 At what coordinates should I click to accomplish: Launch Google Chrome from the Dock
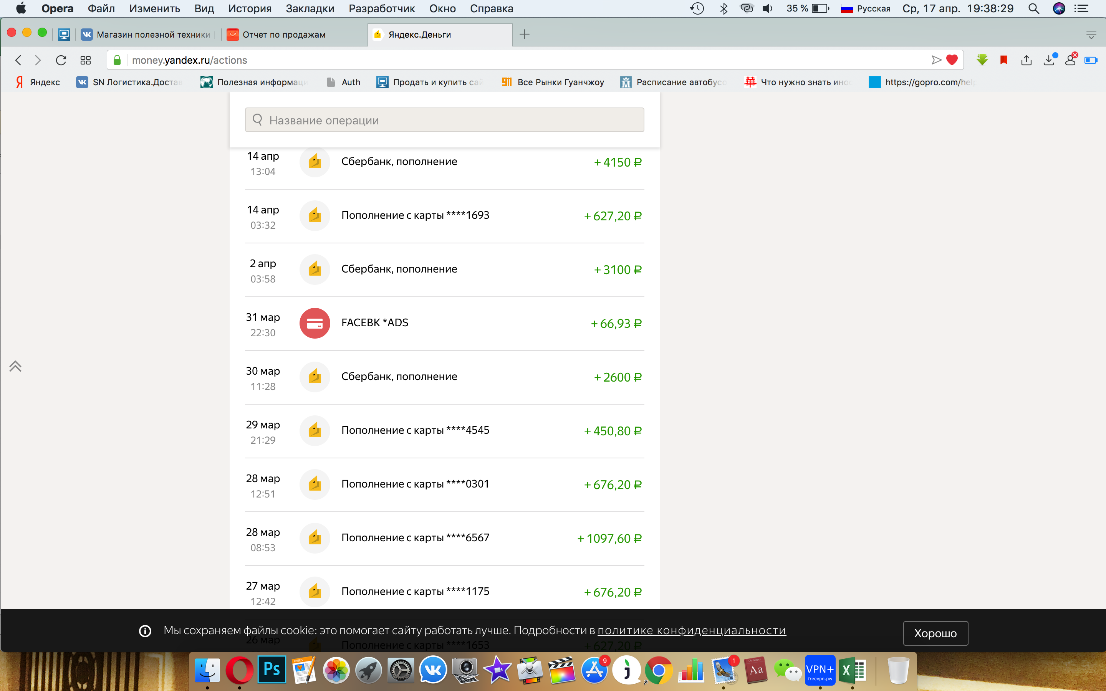click(x=659, y=670)
